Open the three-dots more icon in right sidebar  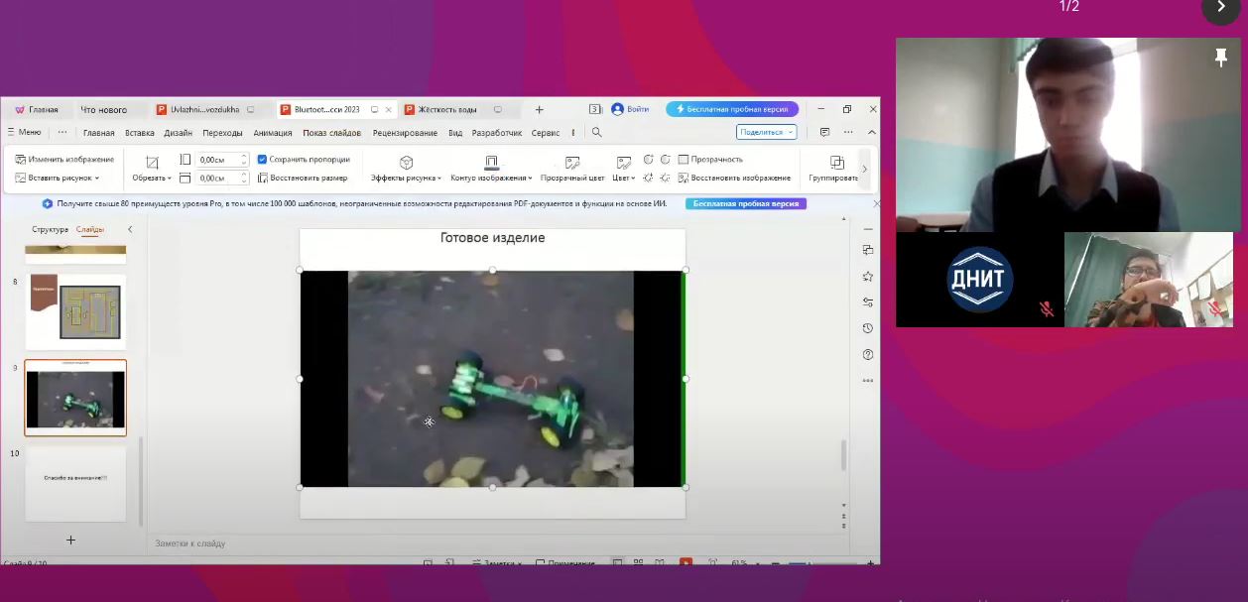click(x=868, y=380)
